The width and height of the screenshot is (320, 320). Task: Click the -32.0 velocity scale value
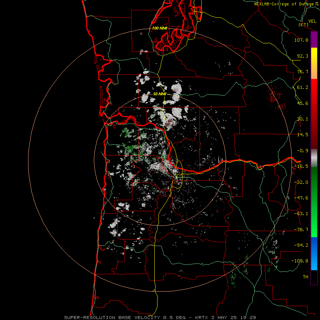tap(301, 182)
